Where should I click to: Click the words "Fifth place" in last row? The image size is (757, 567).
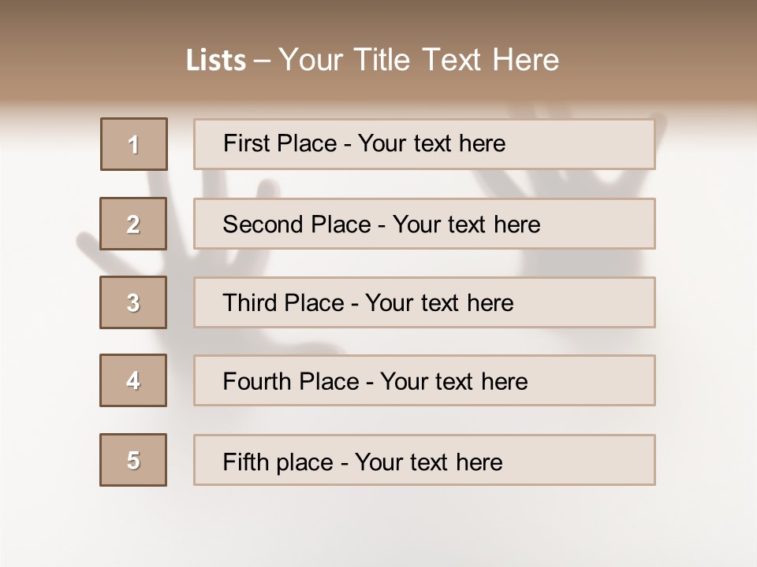(x=278, y=461)
